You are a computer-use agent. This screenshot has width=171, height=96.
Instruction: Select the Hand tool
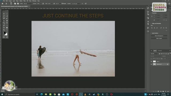(x=7, y=27)
